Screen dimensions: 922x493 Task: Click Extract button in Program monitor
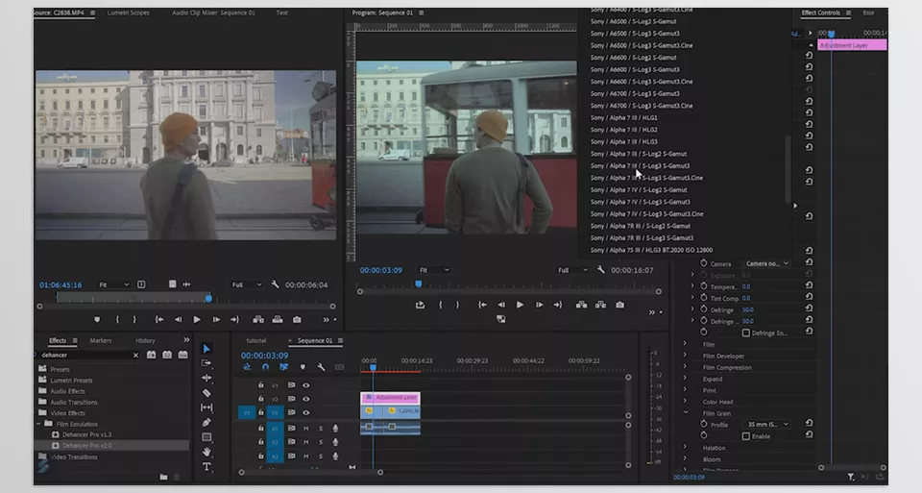point(600,305)
